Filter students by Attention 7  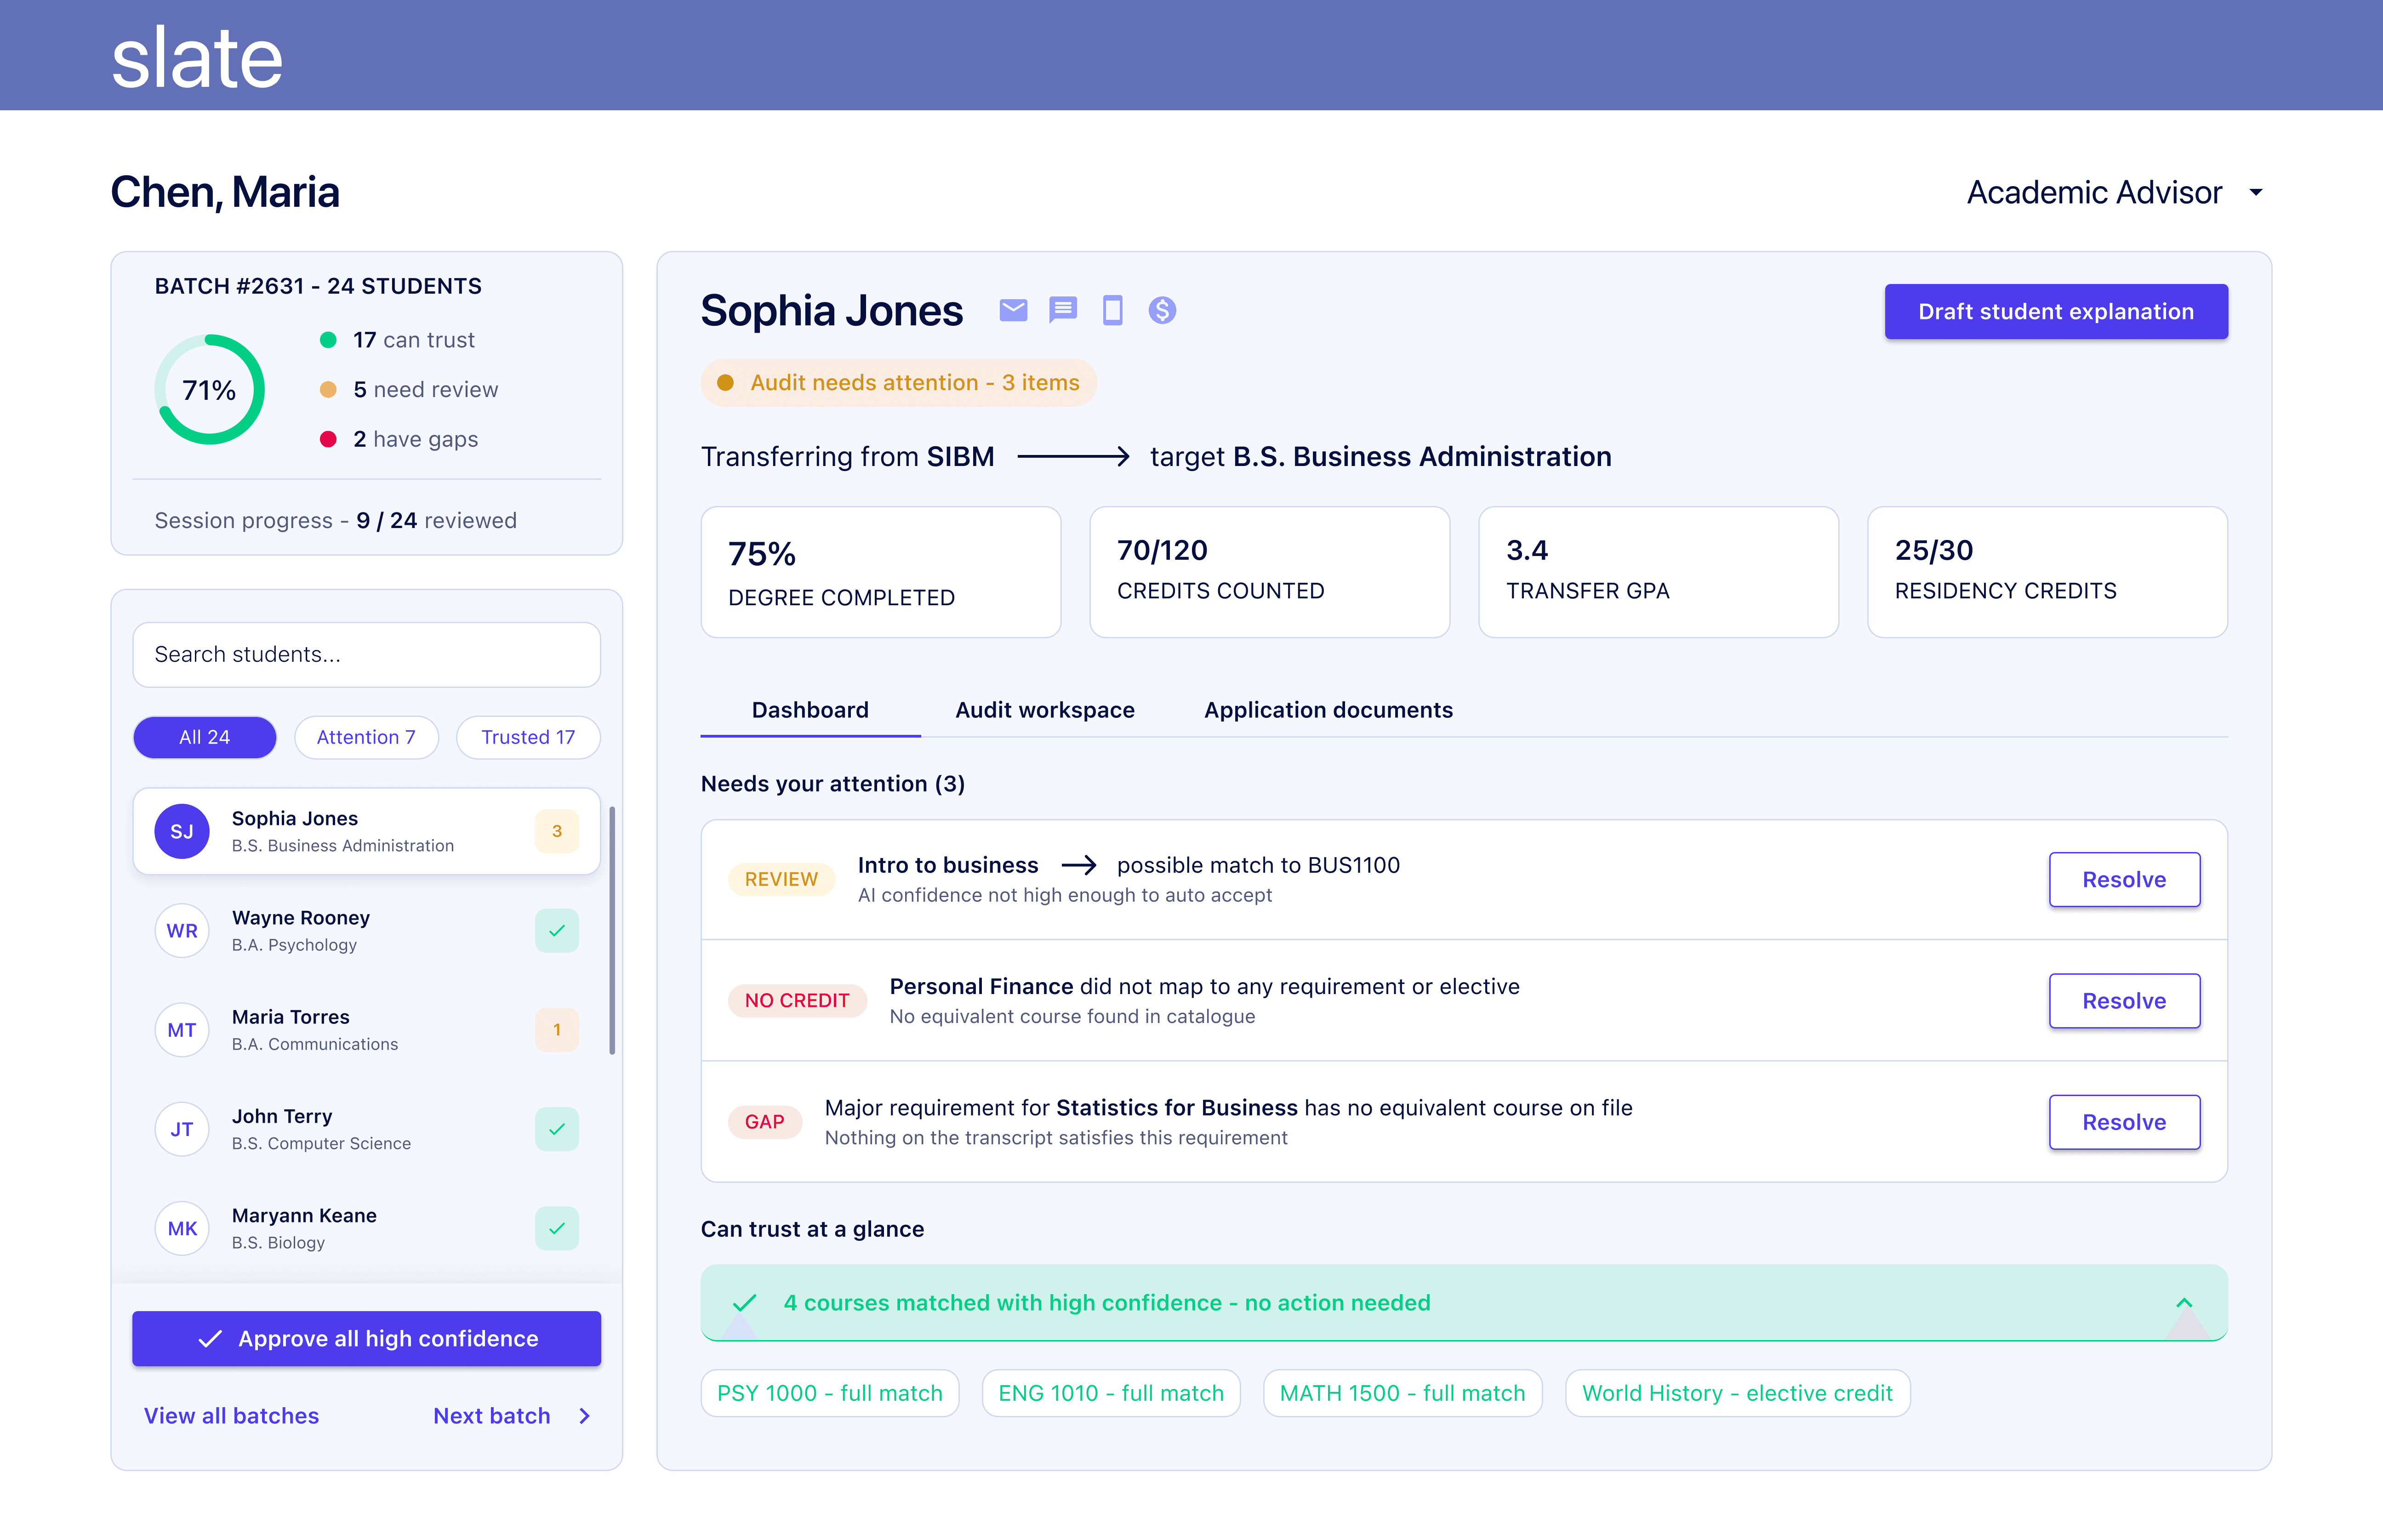coord(366,737)
